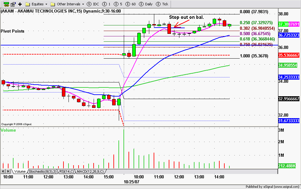This screenshot has height=189, width=301.
Task: Click the 0.618 (36.3668446) Fibonacci label
Action: pos(257,39)
